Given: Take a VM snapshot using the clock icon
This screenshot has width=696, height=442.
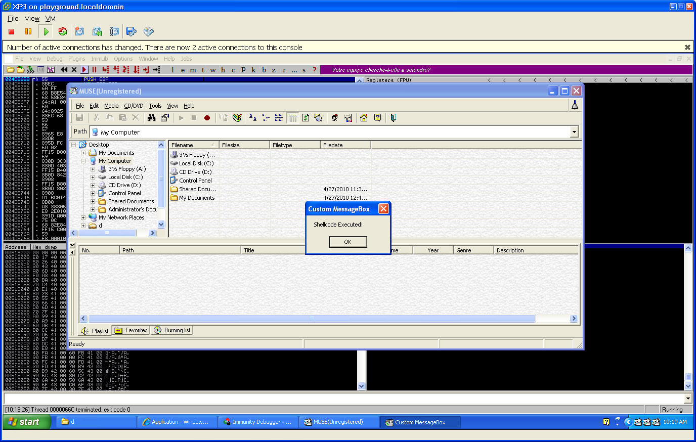Looking at the screenshot, I should point(80,31).
